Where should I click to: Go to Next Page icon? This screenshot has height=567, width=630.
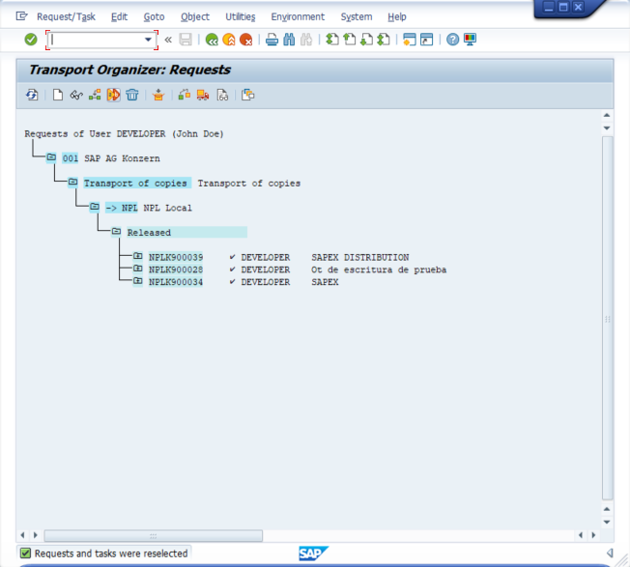click(x=366, y=40)
